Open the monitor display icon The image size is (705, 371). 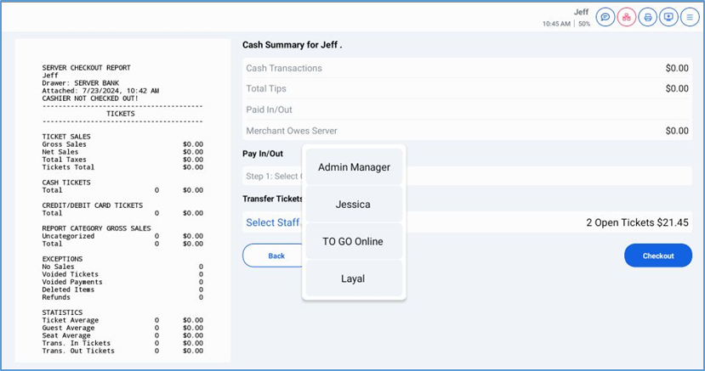[668, 17]
